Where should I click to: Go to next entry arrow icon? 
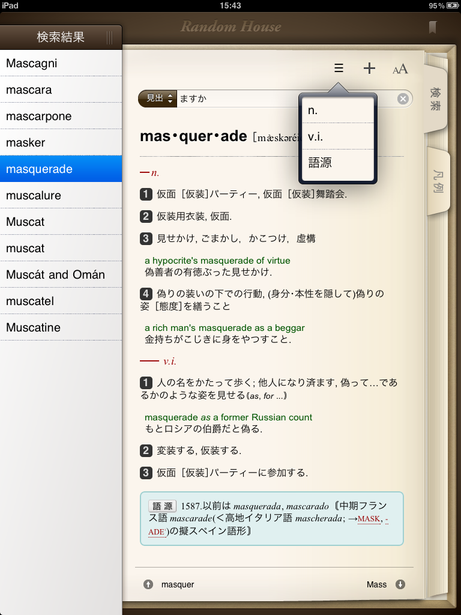click(400, 584)
